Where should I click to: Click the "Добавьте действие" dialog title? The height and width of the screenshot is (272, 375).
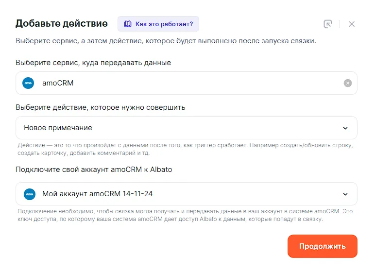(62, 23)
